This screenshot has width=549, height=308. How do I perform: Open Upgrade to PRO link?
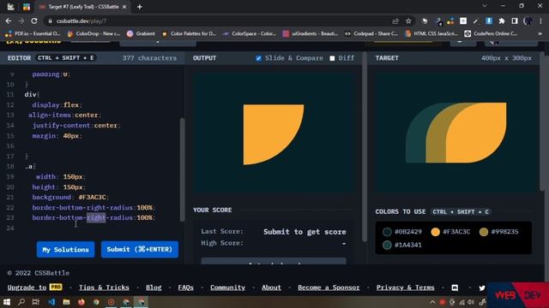point(34,287)
